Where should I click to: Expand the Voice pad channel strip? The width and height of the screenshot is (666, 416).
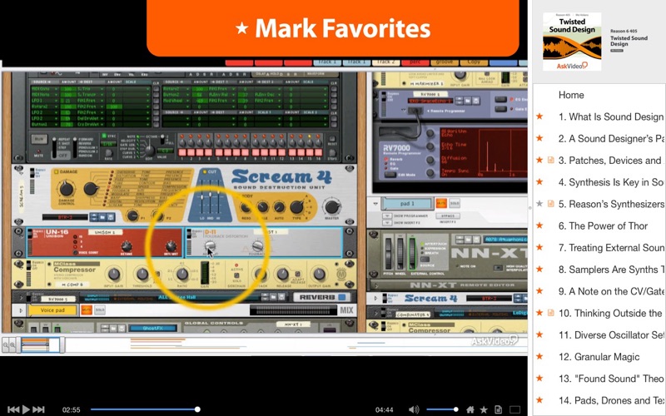pyautogui.click(x=20, y=310)
